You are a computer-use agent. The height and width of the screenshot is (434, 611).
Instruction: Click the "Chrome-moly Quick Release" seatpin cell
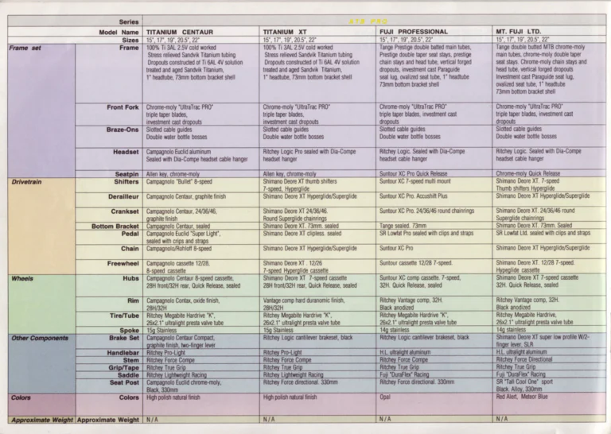[528, 173]
